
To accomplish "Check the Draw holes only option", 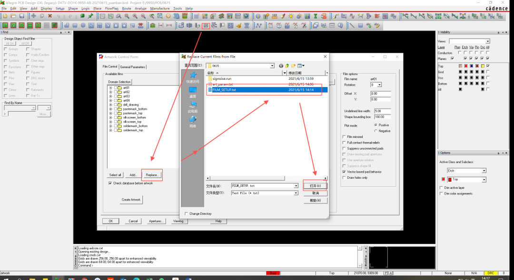I will [x=344, y=178].
